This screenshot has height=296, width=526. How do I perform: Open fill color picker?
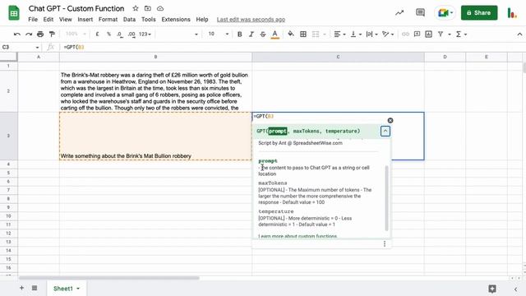click(x=291, y=35)
